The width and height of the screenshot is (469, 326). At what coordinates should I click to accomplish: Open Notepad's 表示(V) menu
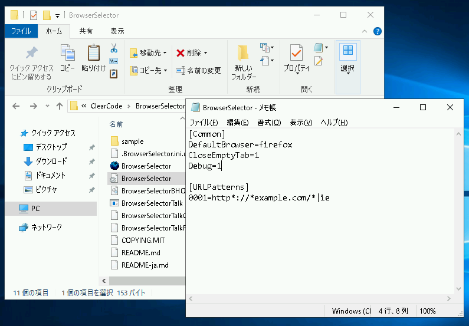click(x=301, y=123)
